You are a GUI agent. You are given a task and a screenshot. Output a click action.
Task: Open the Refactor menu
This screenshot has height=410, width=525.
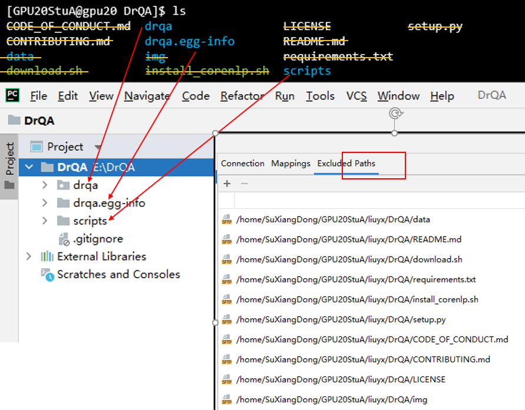[x=242, y=96]
